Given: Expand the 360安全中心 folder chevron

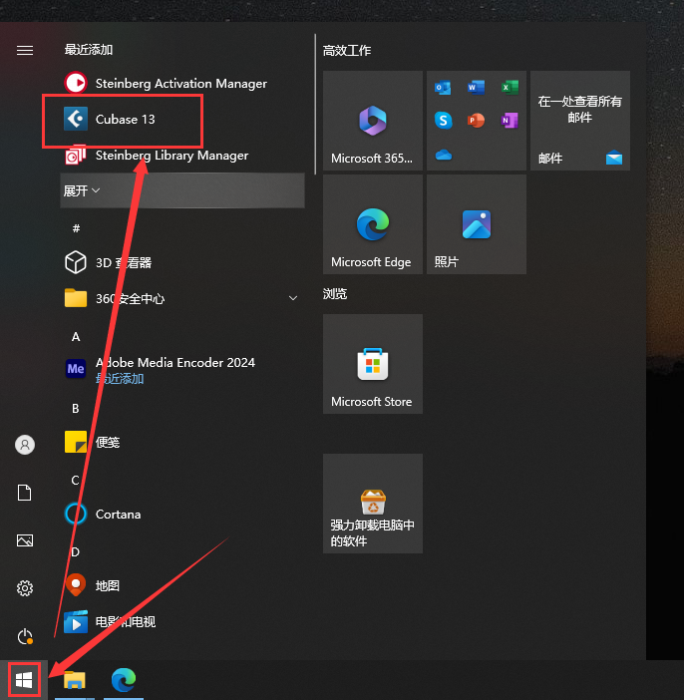Looking at the screenshot, I should tap(293, 298).
